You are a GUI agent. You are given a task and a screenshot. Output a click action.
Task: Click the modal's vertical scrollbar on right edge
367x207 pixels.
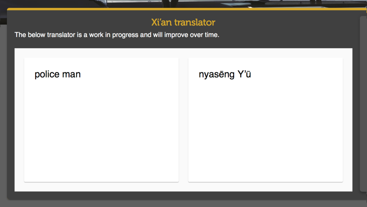click(363, 103)
